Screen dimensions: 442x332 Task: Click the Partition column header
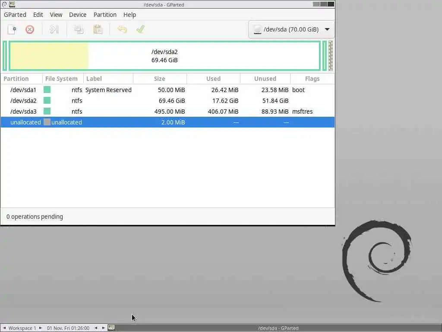[x=22, y=79]
